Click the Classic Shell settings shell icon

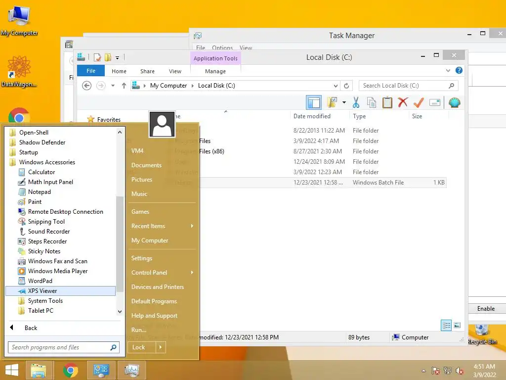point(455,103)
